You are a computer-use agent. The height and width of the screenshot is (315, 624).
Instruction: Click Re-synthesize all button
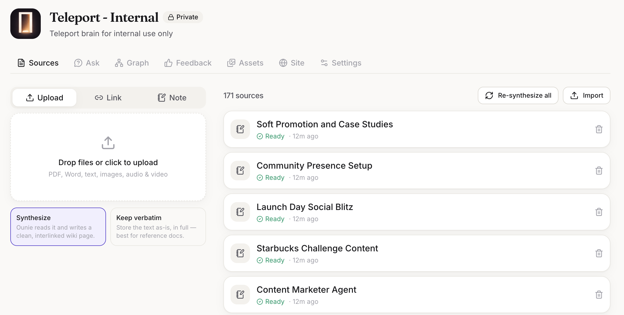point(518,95)
